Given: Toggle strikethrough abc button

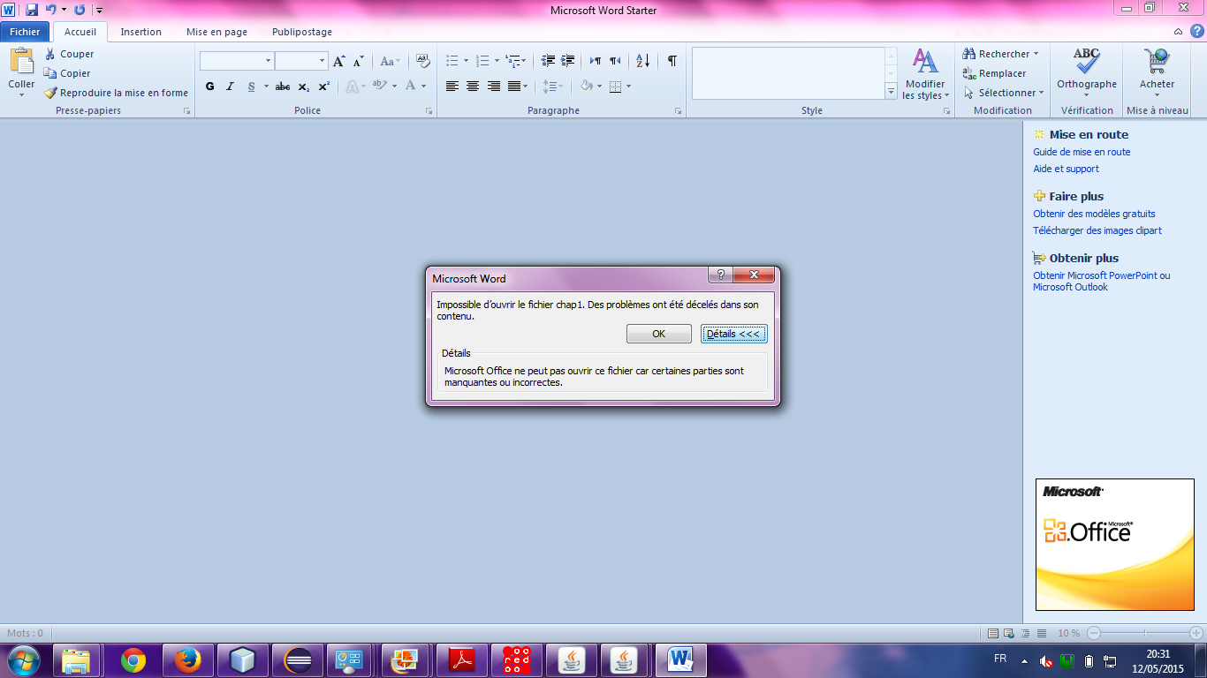Looking at the screenshot, I should (x=283, y=87).
